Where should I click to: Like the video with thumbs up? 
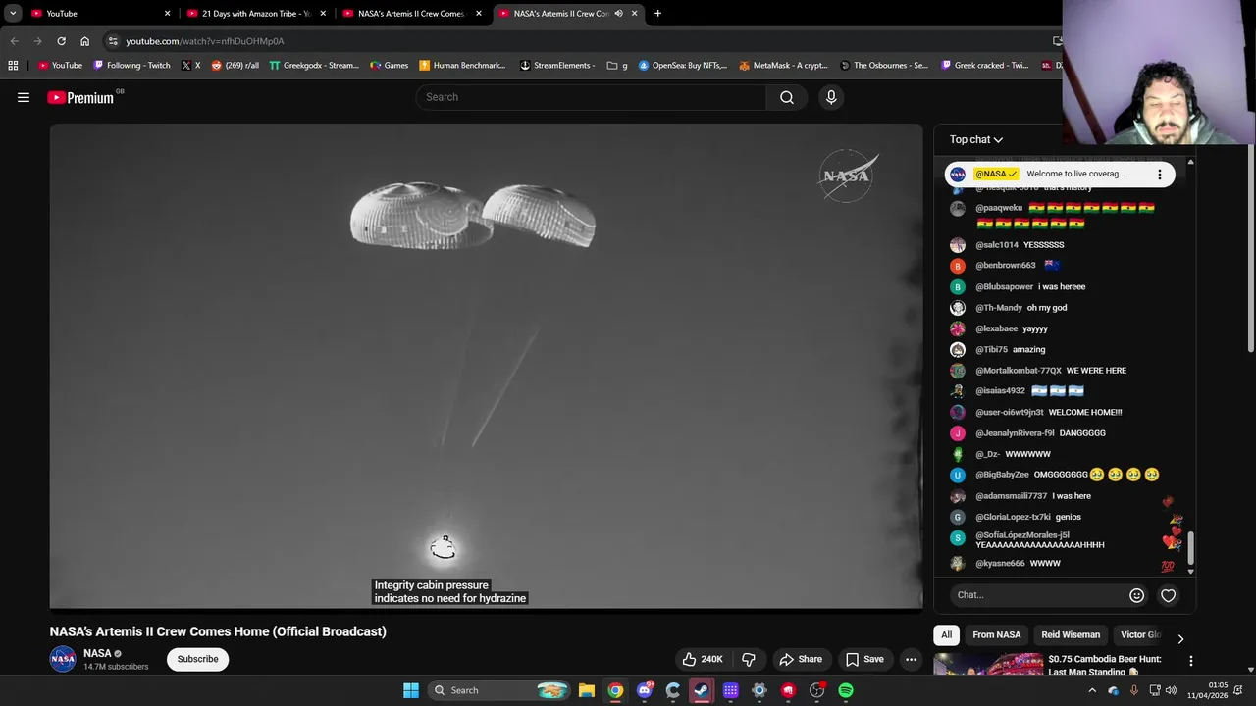[702, 659]
